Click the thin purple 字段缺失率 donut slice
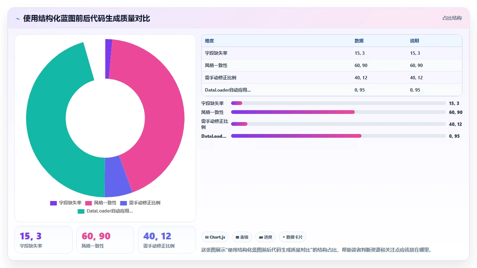477x268 pixels. pos(108,58)
